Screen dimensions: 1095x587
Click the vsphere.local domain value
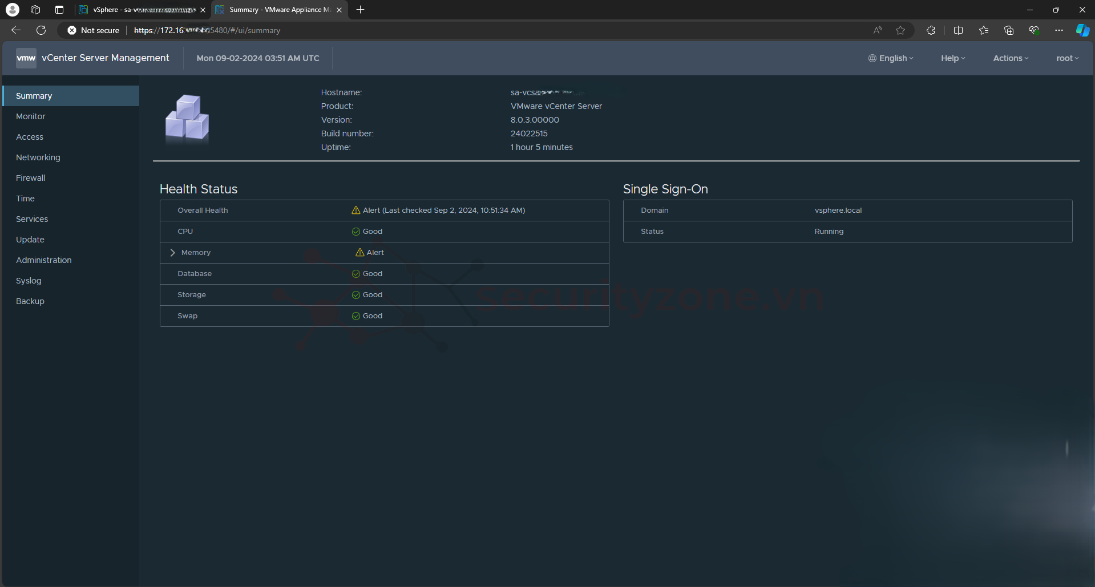pos(838,210)
